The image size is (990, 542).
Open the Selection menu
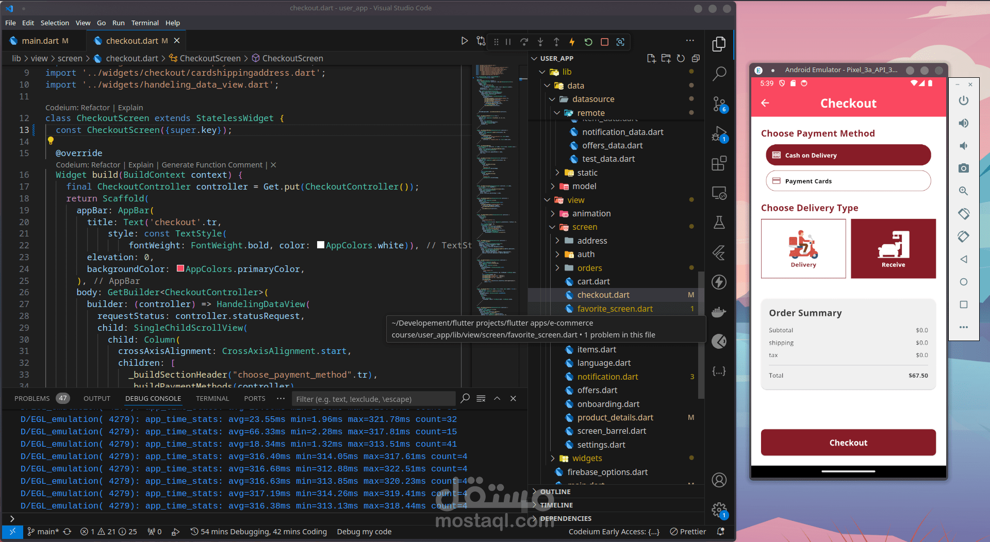tap(55, 23)
